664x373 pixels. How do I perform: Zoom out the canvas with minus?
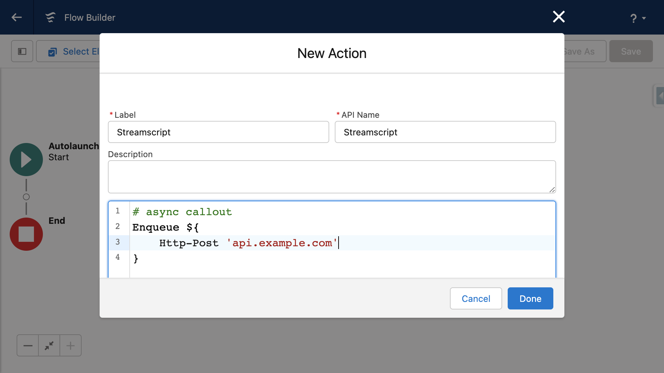click(x=28, y=345)
